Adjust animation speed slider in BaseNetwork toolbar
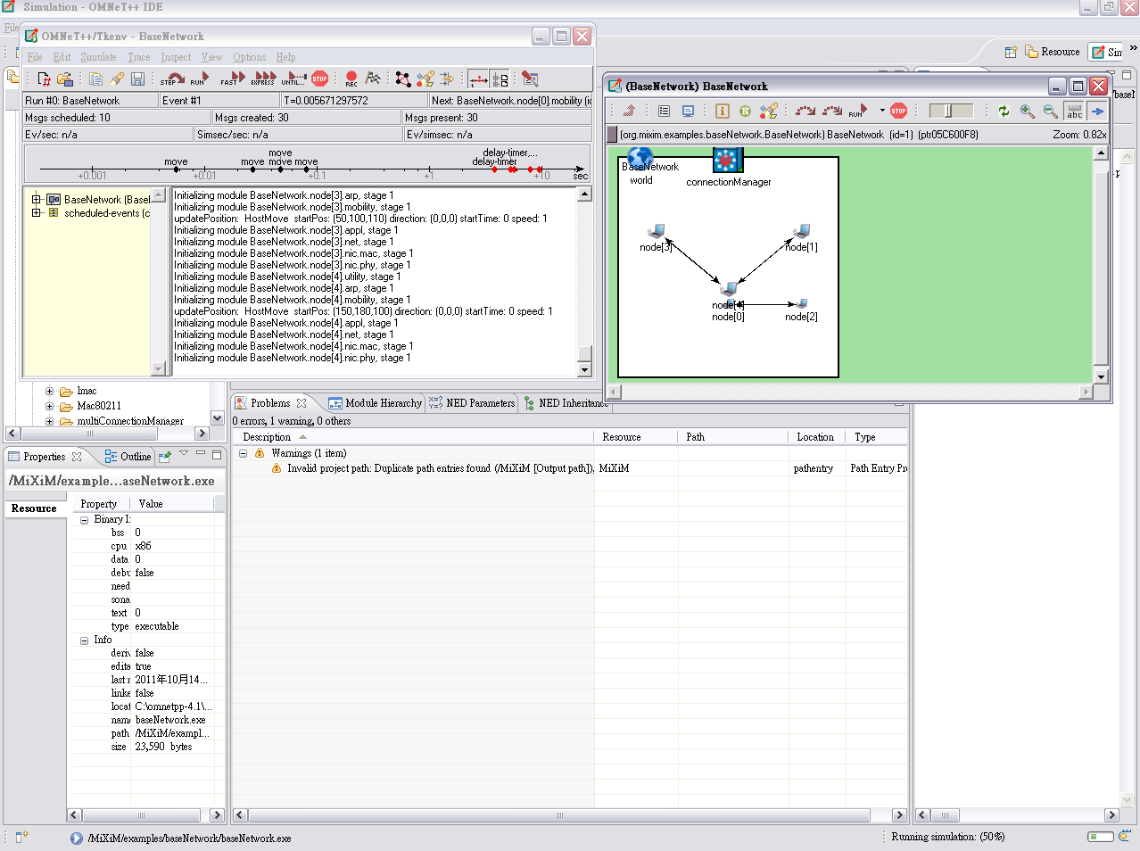This screenshot has height=851, width=1140. pos(951,111)
